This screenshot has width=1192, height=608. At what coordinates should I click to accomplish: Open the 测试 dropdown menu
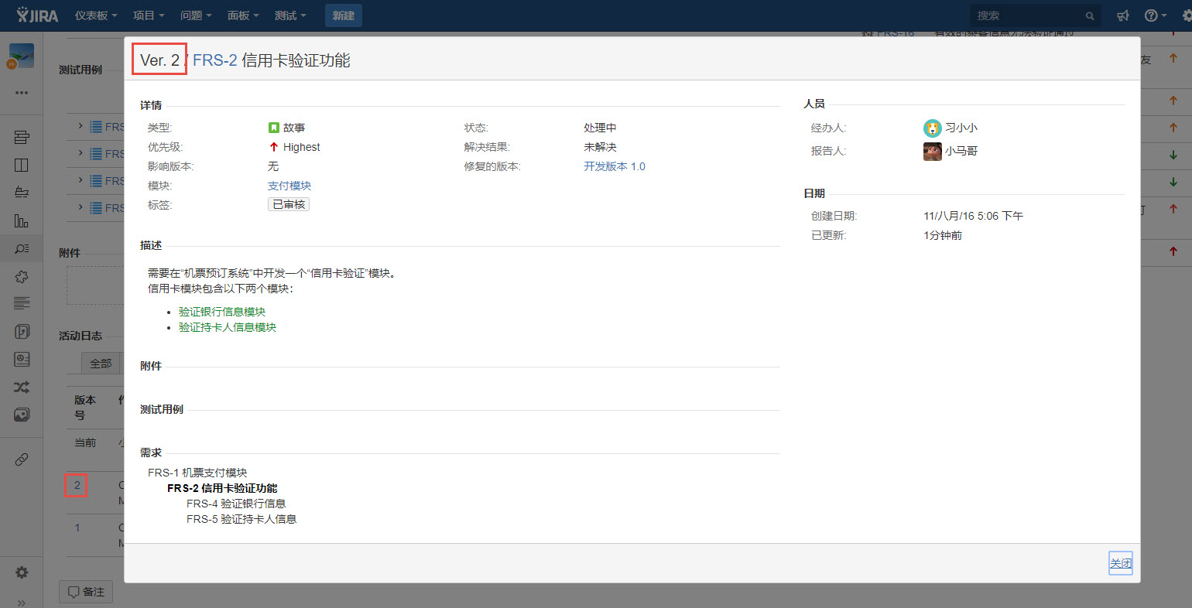coord(290,15)
